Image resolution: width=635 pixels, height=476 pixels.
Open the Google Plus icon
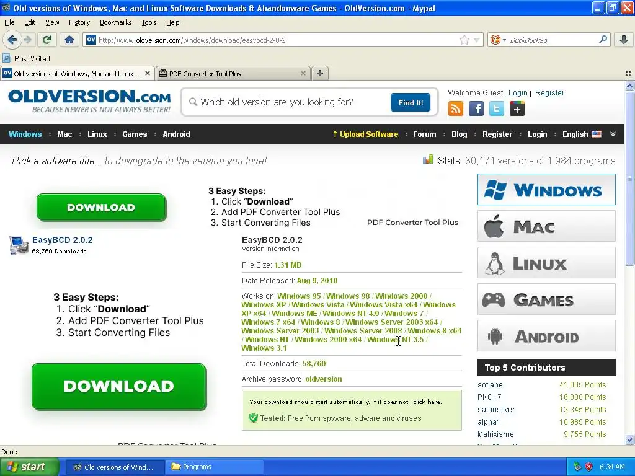coord(517,108)
